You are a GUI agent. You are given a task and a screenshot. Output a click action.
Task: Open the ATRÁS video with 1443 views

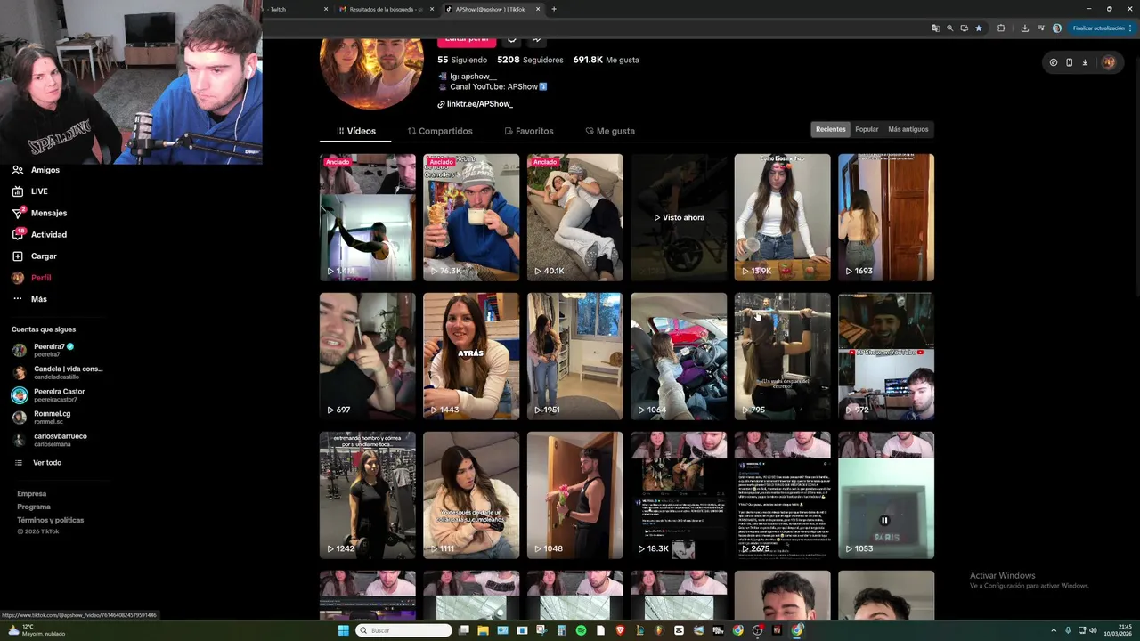[x=471, y=356]
